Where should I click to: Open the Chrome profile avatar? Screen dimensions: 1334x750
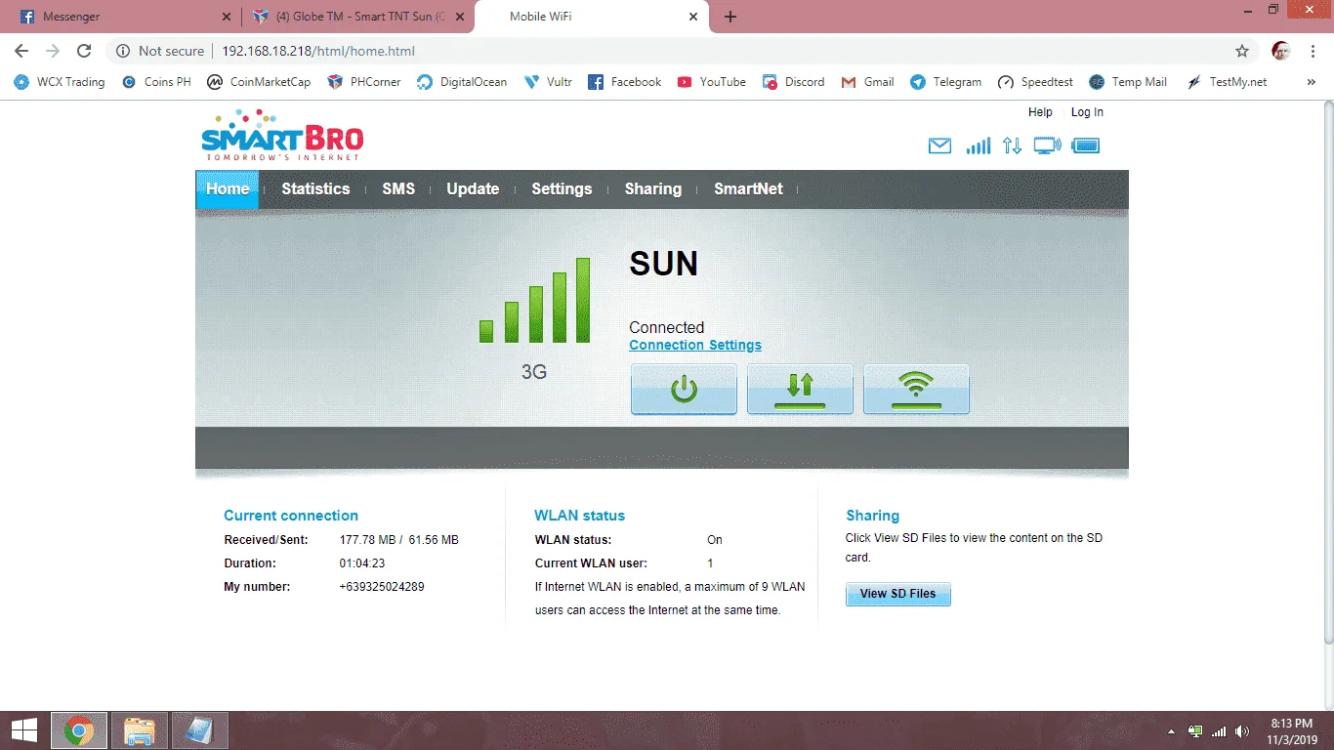click(x=1281, y=51)
